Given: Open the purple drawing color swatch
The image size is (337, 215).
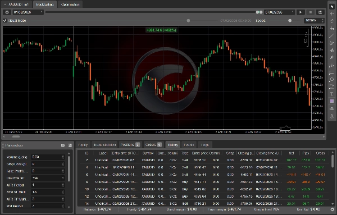Looking at the screenshot, I should [332, 101].
